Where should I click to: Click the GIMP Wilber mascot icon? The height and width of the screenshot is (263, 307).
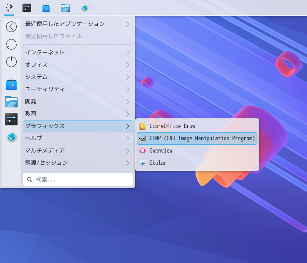click(x=143, y=139)
